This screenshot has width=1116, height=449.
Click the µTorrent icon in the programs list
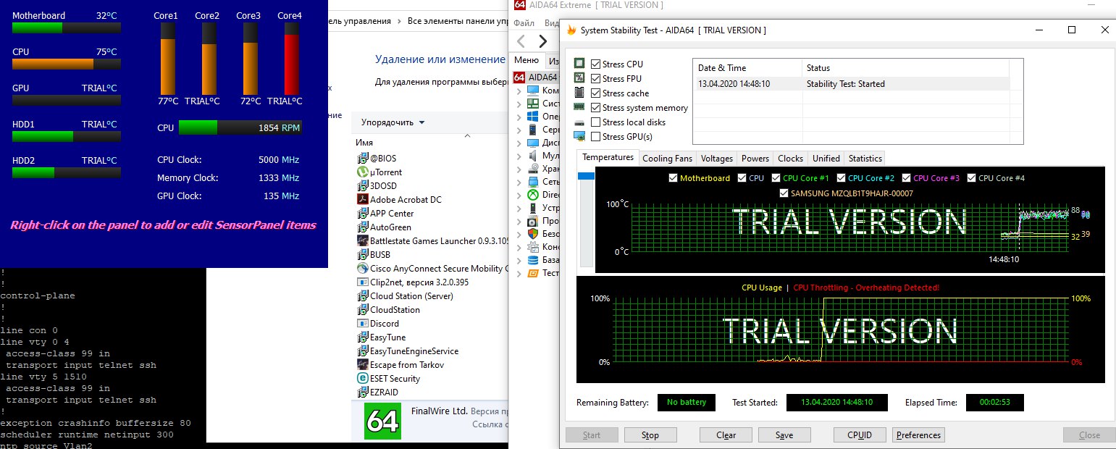click(364, 172)
